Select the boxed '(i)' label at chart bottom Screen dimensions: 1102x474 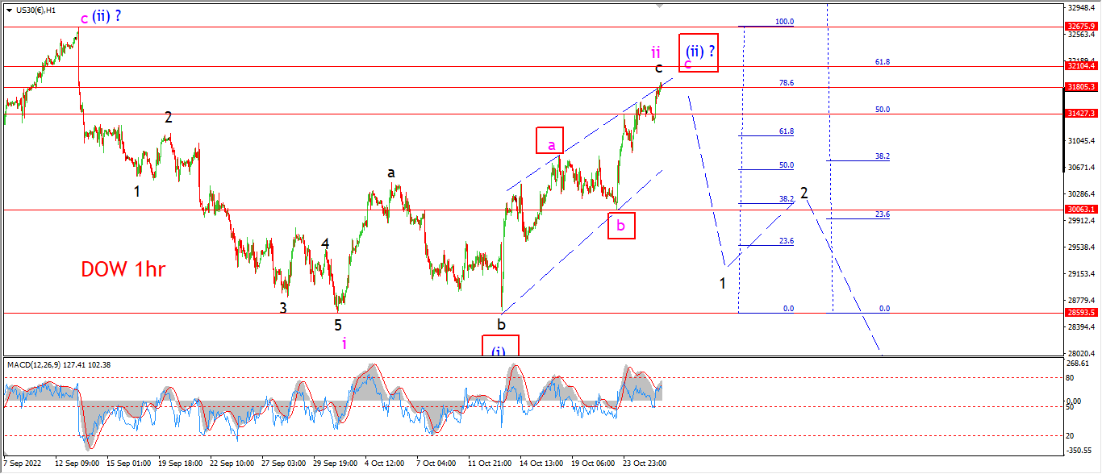tap(500, 346)
